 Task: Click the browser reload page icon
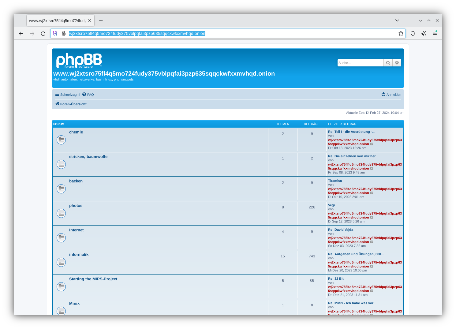(43, 34)
